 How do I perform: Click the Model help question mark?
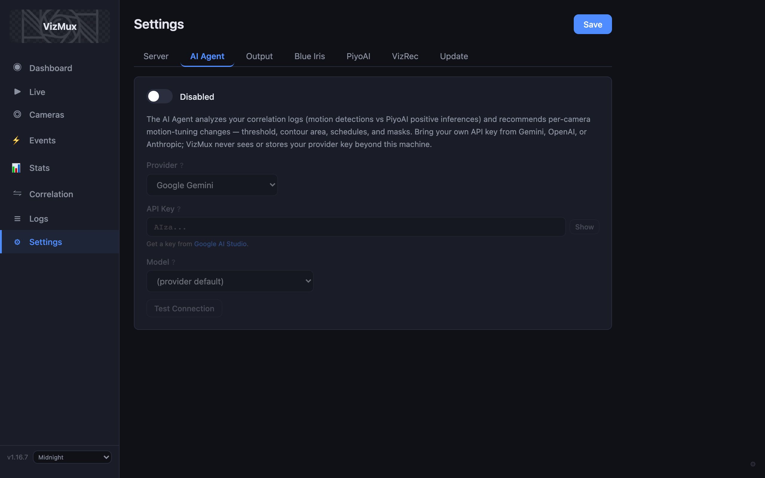tap(174, 262)
